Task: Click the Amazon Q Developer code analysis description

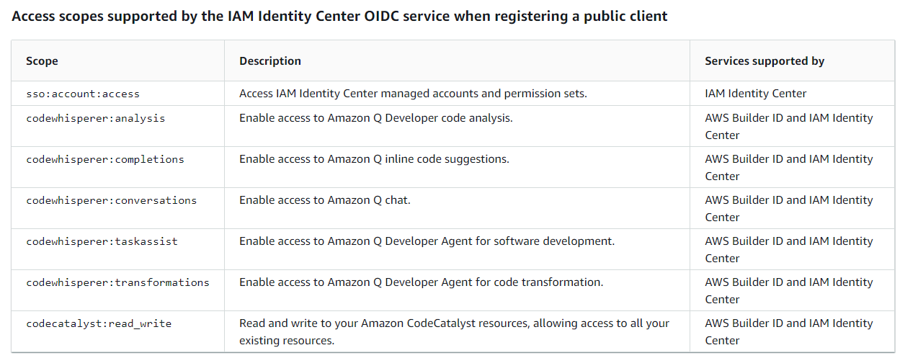Action: point(375,118)
